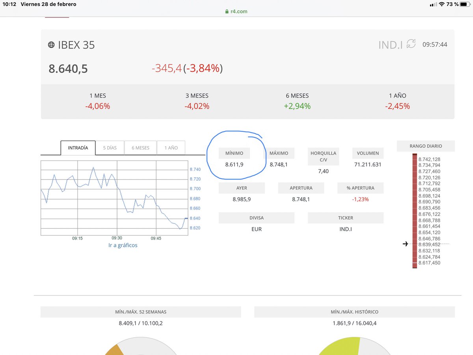Click the 52-week range 8.409,1 / 10.100,2

point(141,323)
